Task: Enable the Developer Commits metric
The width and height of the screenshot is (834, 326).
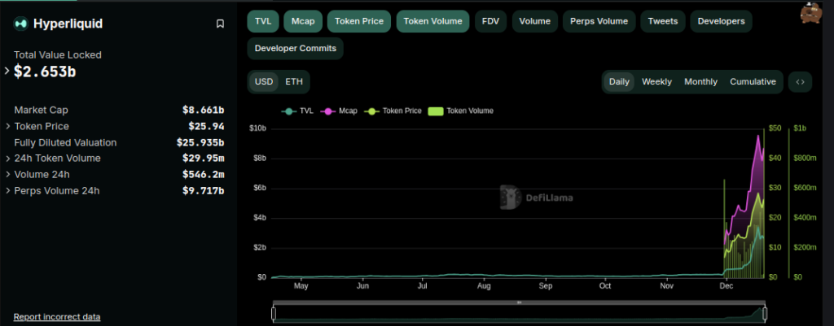Action: [295, 48]
